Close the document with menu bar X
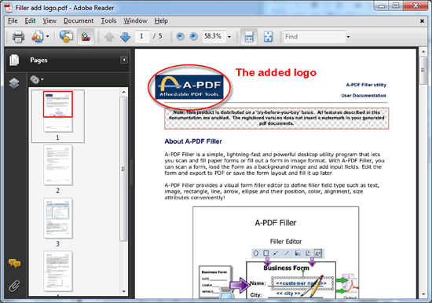The height and width of the screenshot is (303, 432). click(x=422, y=21)
